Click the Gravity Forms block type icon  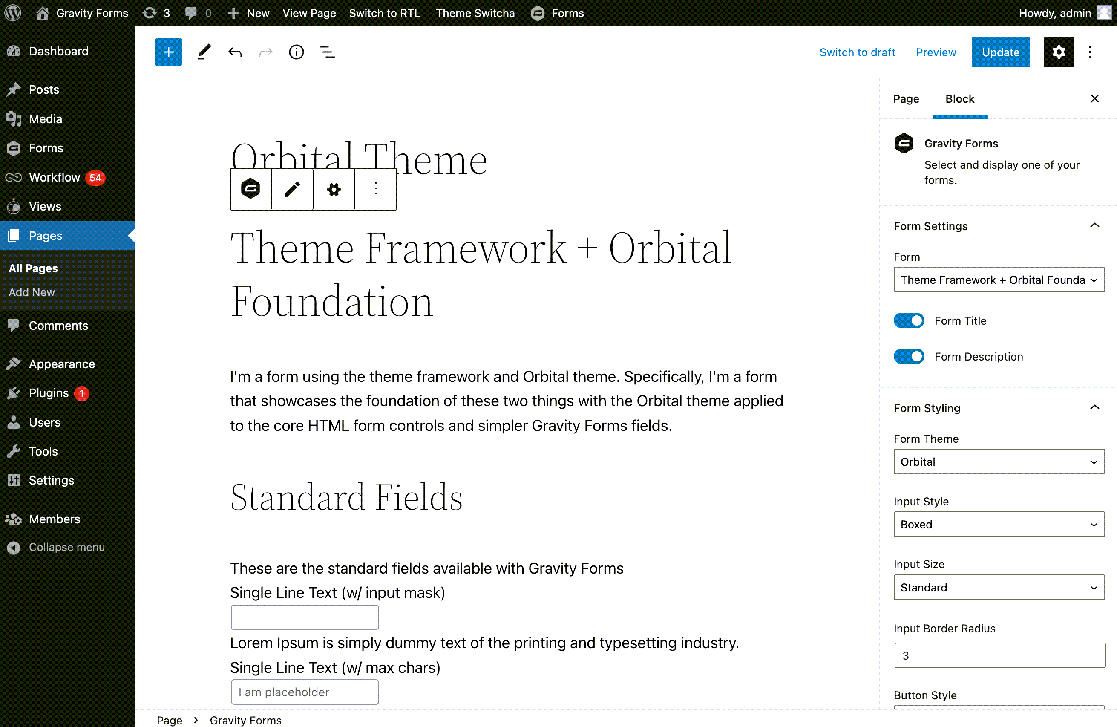250,189
